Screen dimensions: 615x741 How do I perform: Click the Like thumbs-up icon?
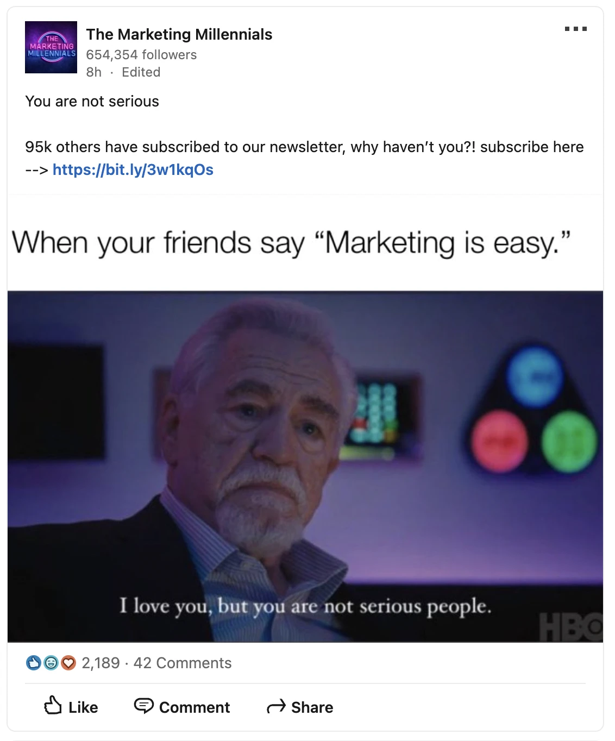point(53,705)
